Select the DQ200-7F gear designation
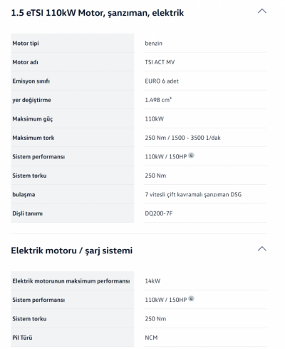 click(x=159, y=213)
